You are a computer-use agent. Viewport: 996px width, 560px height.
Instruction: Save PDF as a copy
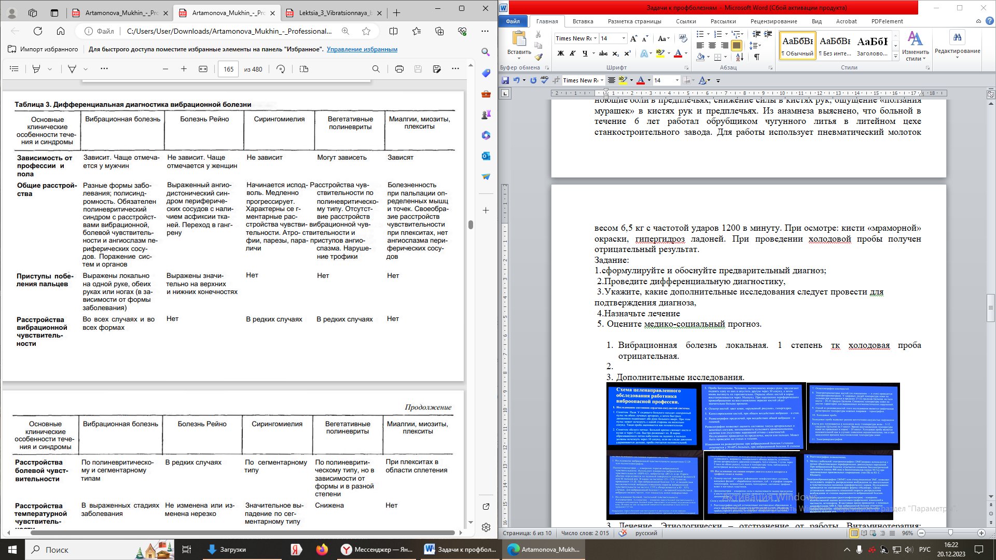coord(437,68)
